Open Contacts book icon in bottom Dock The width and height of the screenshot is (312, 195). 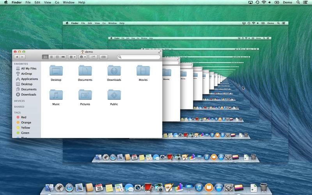pyautogui.click(x=89, y=188)
